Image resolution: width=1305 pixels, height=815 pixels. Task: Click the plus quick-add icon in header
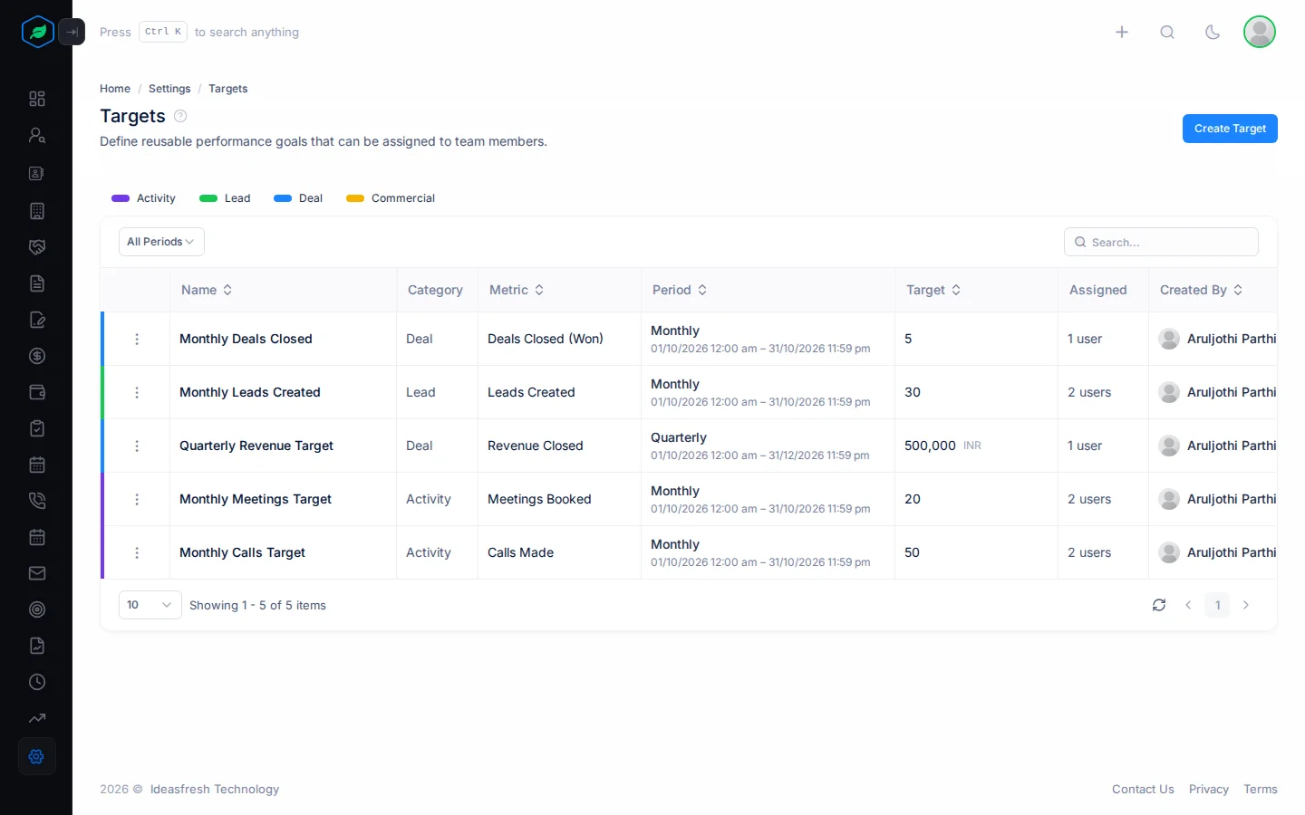tap(1122, 32)
